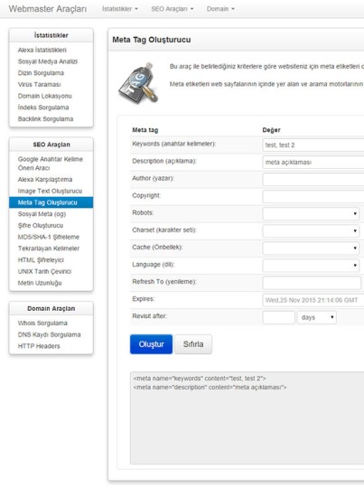This screenshot has width=364, height=497.
Task: Expand the Charset (karakter seti) dropdown
Action: click(311, 230)
